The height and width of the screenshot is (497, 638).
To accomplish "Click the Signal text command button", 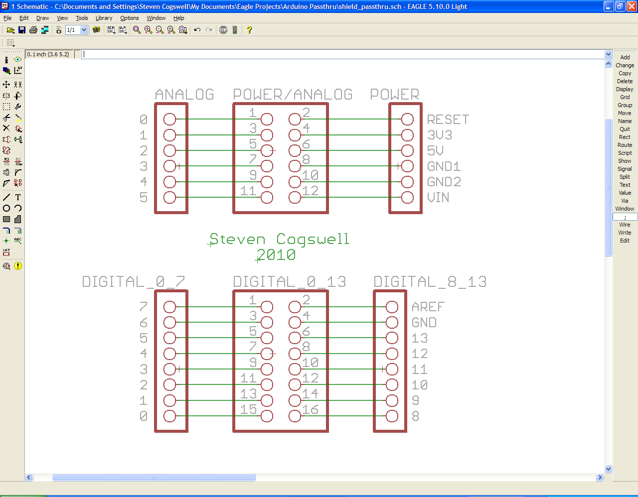I will point(625,169).
